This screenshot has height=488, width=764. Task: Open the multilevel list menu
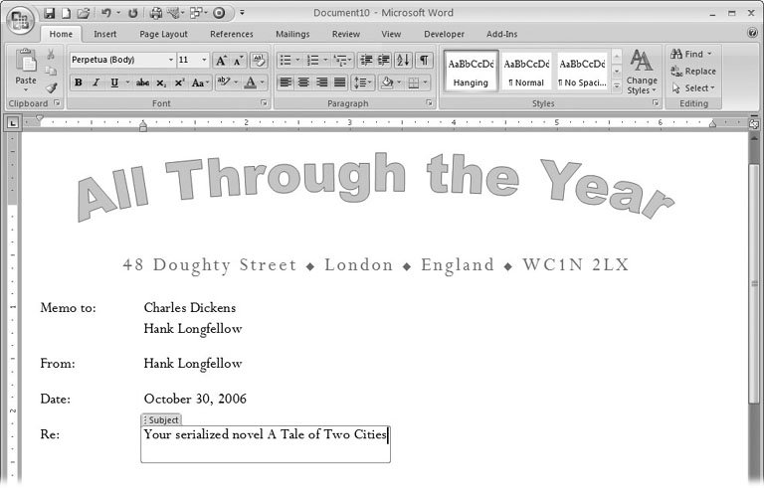342,61
